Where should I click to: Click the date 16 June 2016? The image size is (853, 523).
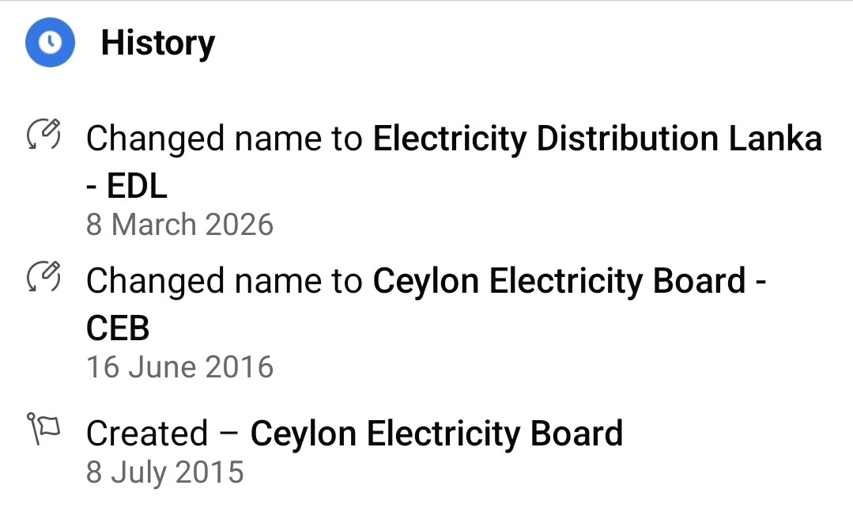click(x=179, y=367)
